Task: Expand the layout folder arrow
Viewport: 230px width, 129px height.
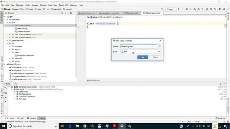Action: (x=10, y=49)
